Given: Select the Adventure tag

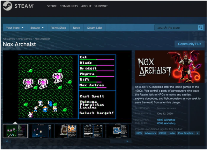Looking at the screenshot, I should coord(150,133).
